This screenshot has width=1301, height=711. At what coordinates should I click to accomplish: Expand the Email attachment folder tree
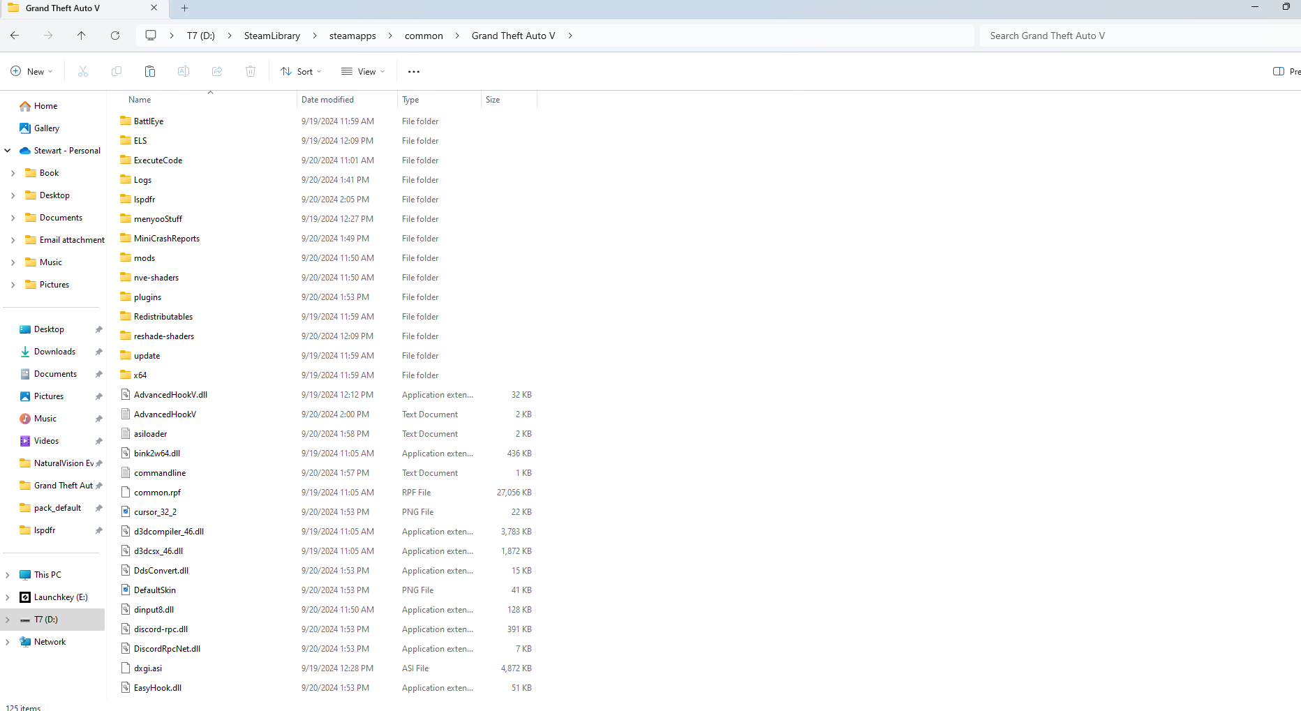13,240
